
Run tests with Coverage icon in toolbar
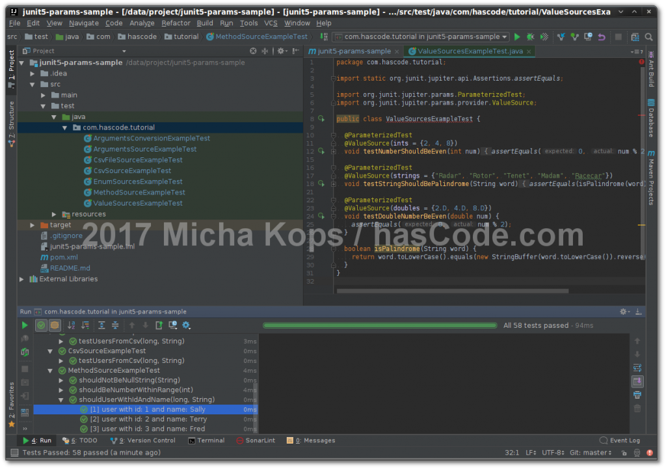(x=544, y=37)
